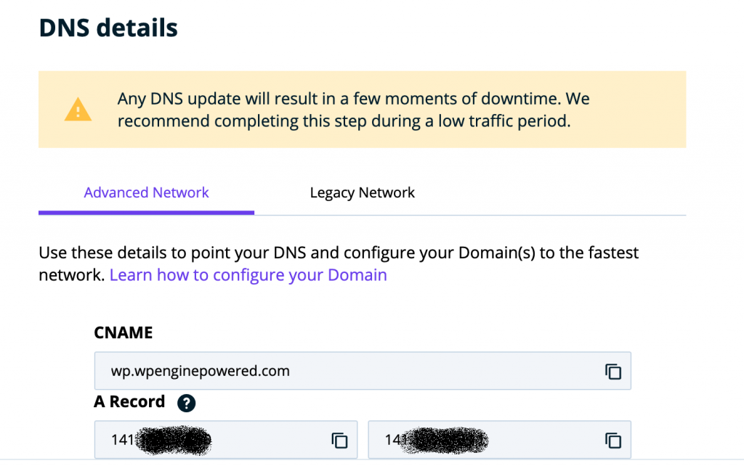Viewport: 744px width, 466px height.
Task: Click the yellow warning triangle icon
Action: [78, 110]
